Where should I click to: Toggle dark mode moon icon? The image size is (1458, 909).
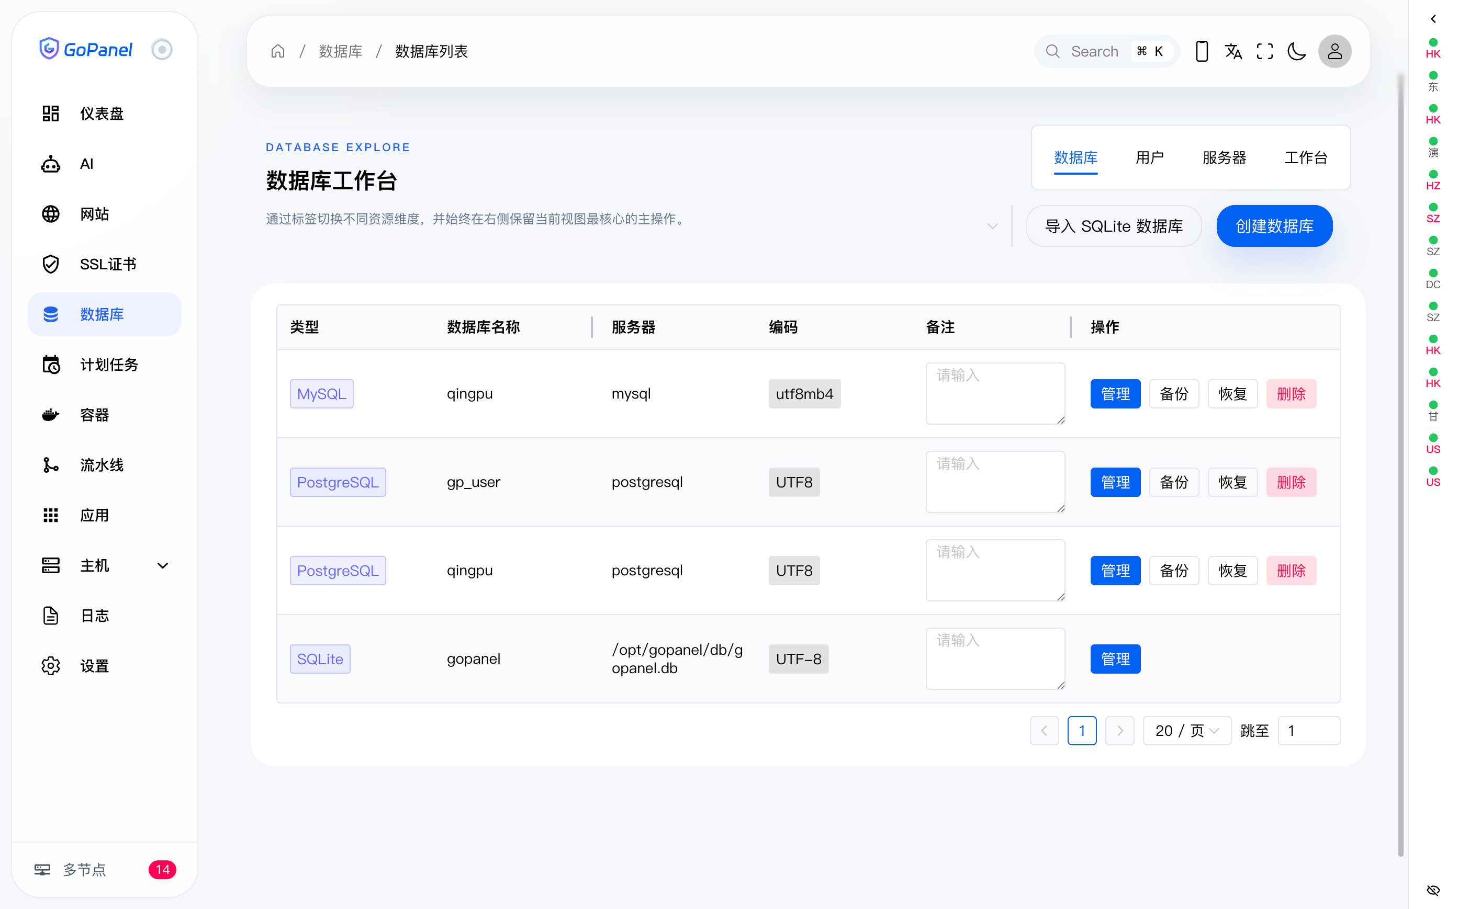pos(1297,51)
